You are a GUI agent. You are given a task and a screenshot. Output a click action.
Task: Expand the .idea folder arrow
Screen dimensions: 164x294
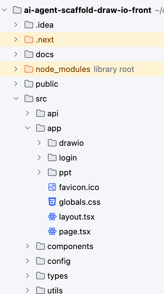[x=16, y=25]
